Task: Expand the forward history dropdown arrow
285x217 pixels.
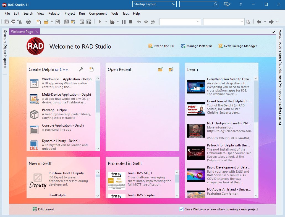Action: (x=277, y=22)
